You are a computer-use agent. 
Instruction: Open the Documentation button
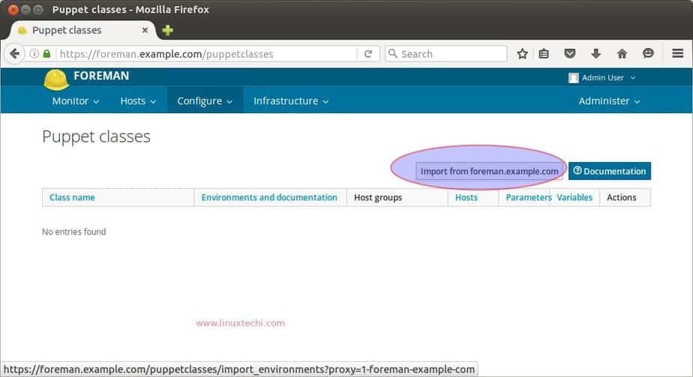[x=610, y=171]
